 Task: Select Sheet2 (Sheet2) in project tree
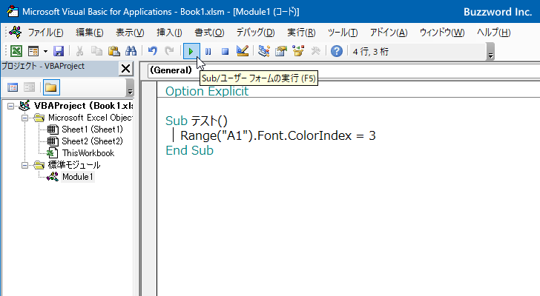pos(92,141)
